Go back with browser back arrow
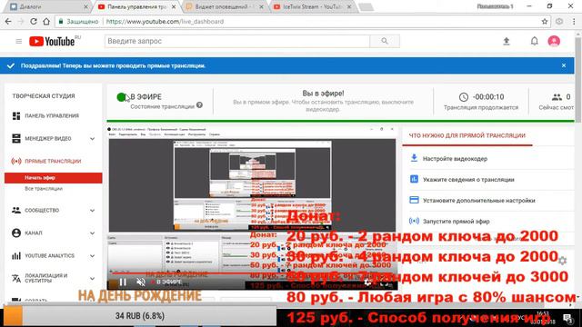582x327 pixels. point(8,22)
